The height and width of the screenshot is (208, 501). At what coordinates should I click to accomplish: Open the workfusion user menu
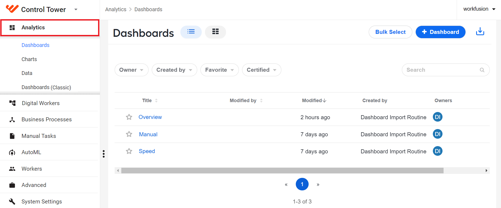[479, 9]
